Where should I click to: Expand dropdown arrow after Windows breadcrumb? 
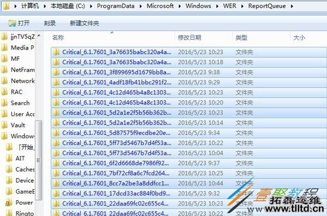point(217,6)
